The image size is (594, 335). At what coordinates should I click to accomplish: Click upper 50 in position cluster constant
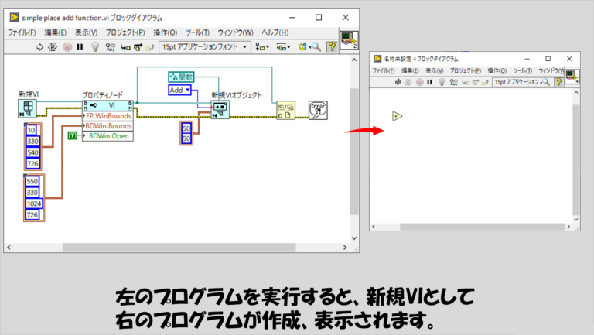click(186, 128)
